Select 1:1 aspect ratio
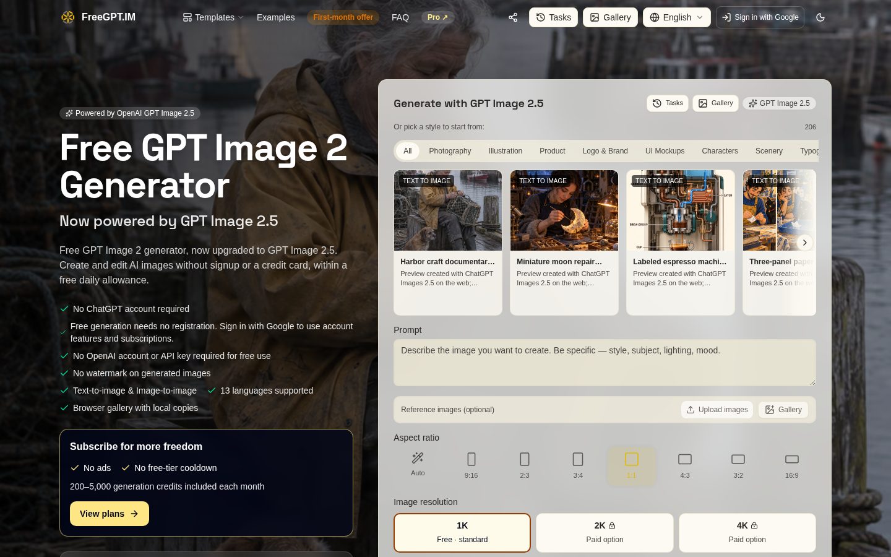Viewport: 891px width, 557px height. click(x=631, y=465)
